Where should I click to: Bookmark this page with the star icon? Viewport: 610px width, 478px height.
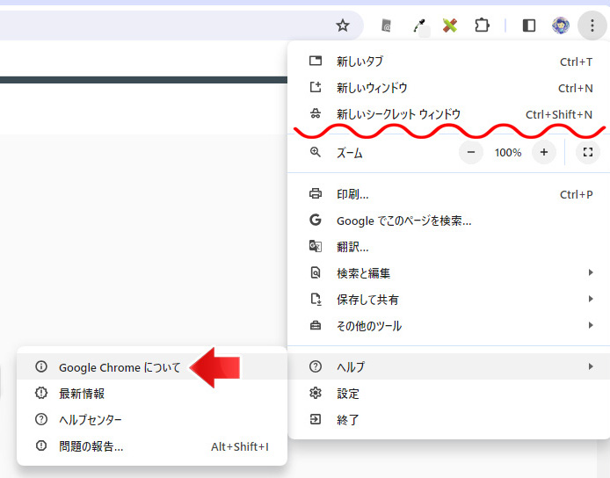pos(342,25)
